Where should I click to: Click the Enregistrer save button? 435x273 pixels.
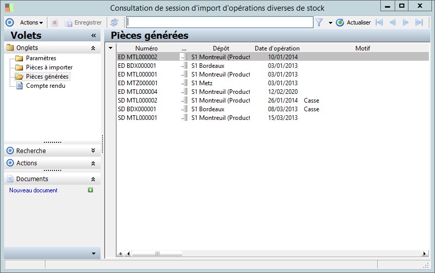[83, 22]
